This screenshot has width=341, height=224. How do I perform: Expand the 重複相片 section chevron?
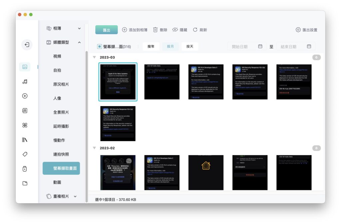pyautogui.click(x=75, y=196)
